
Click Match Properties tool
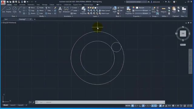click(x=129, y=10)
